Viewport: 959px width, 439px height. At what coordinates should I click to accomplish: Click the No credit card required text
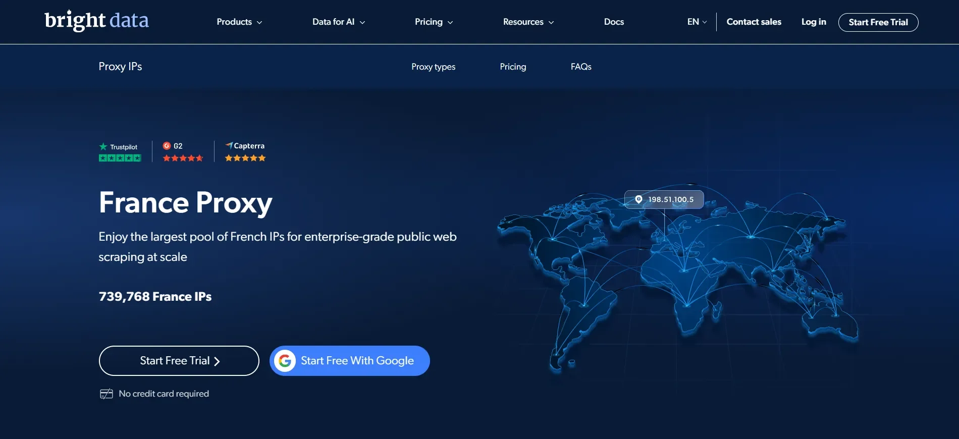(x=164, y=394)
